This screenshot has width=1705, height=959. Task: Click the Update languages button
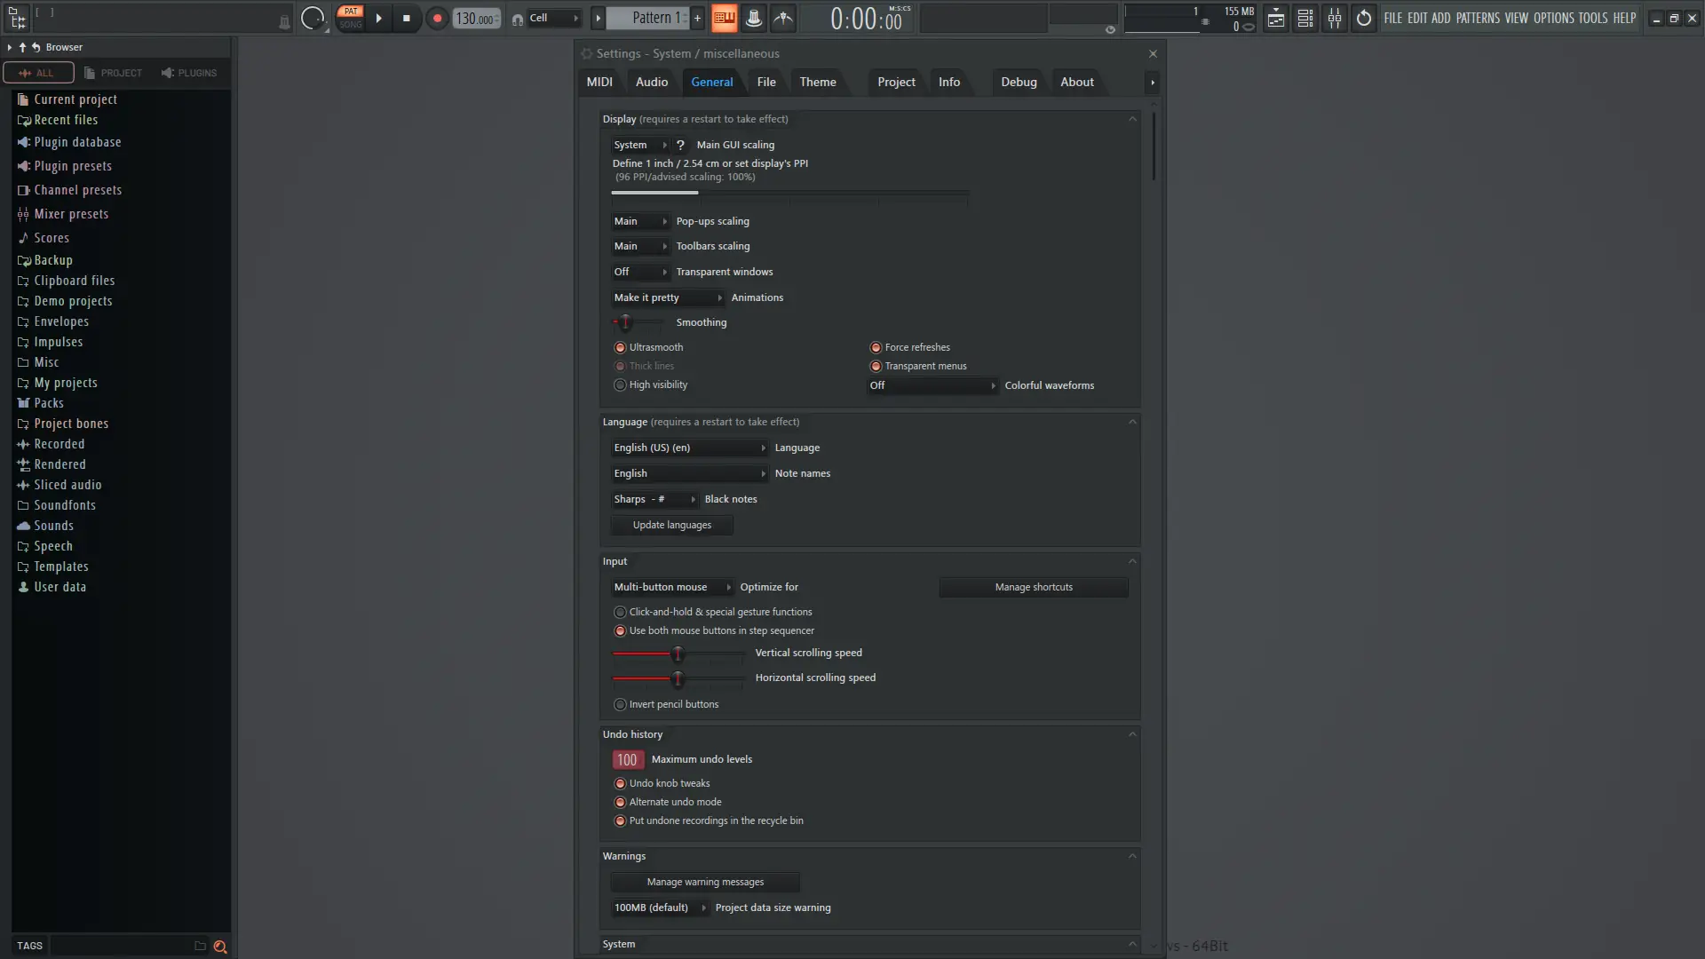tap(671, 525)
